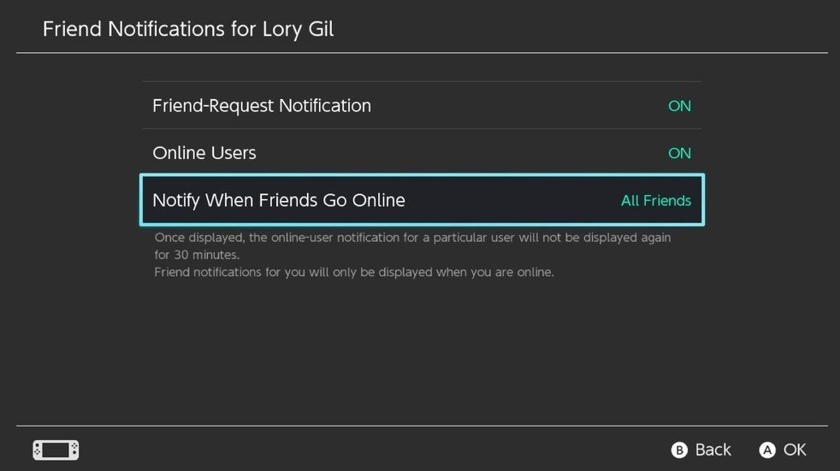
Task: Tap the screen part of the console icon
Action: [x=56, y=450]
